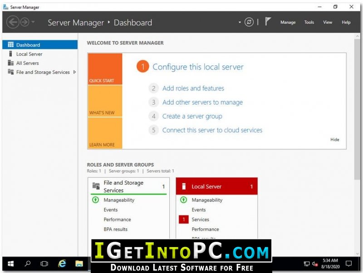Select the WHAT'S NEW orange tab

pyautogui.click(x=105, y=101)
